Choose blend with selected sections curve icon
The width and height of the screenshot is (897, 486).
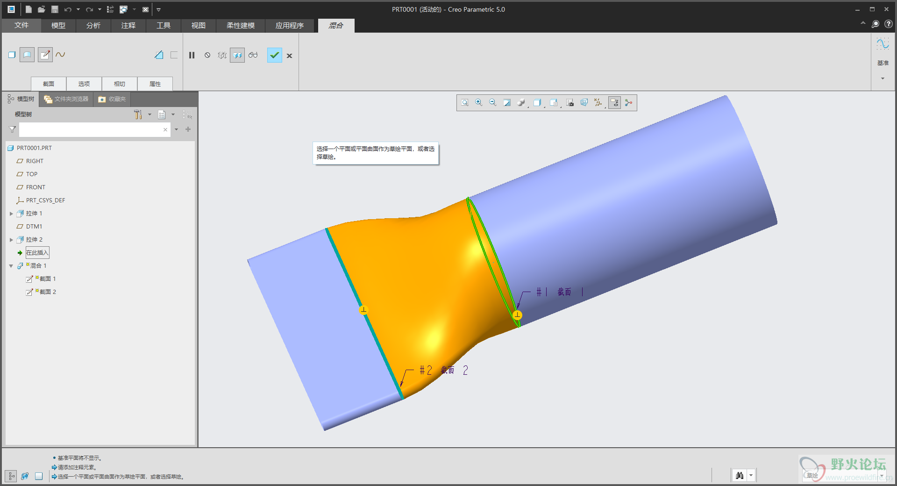[60, 55]
